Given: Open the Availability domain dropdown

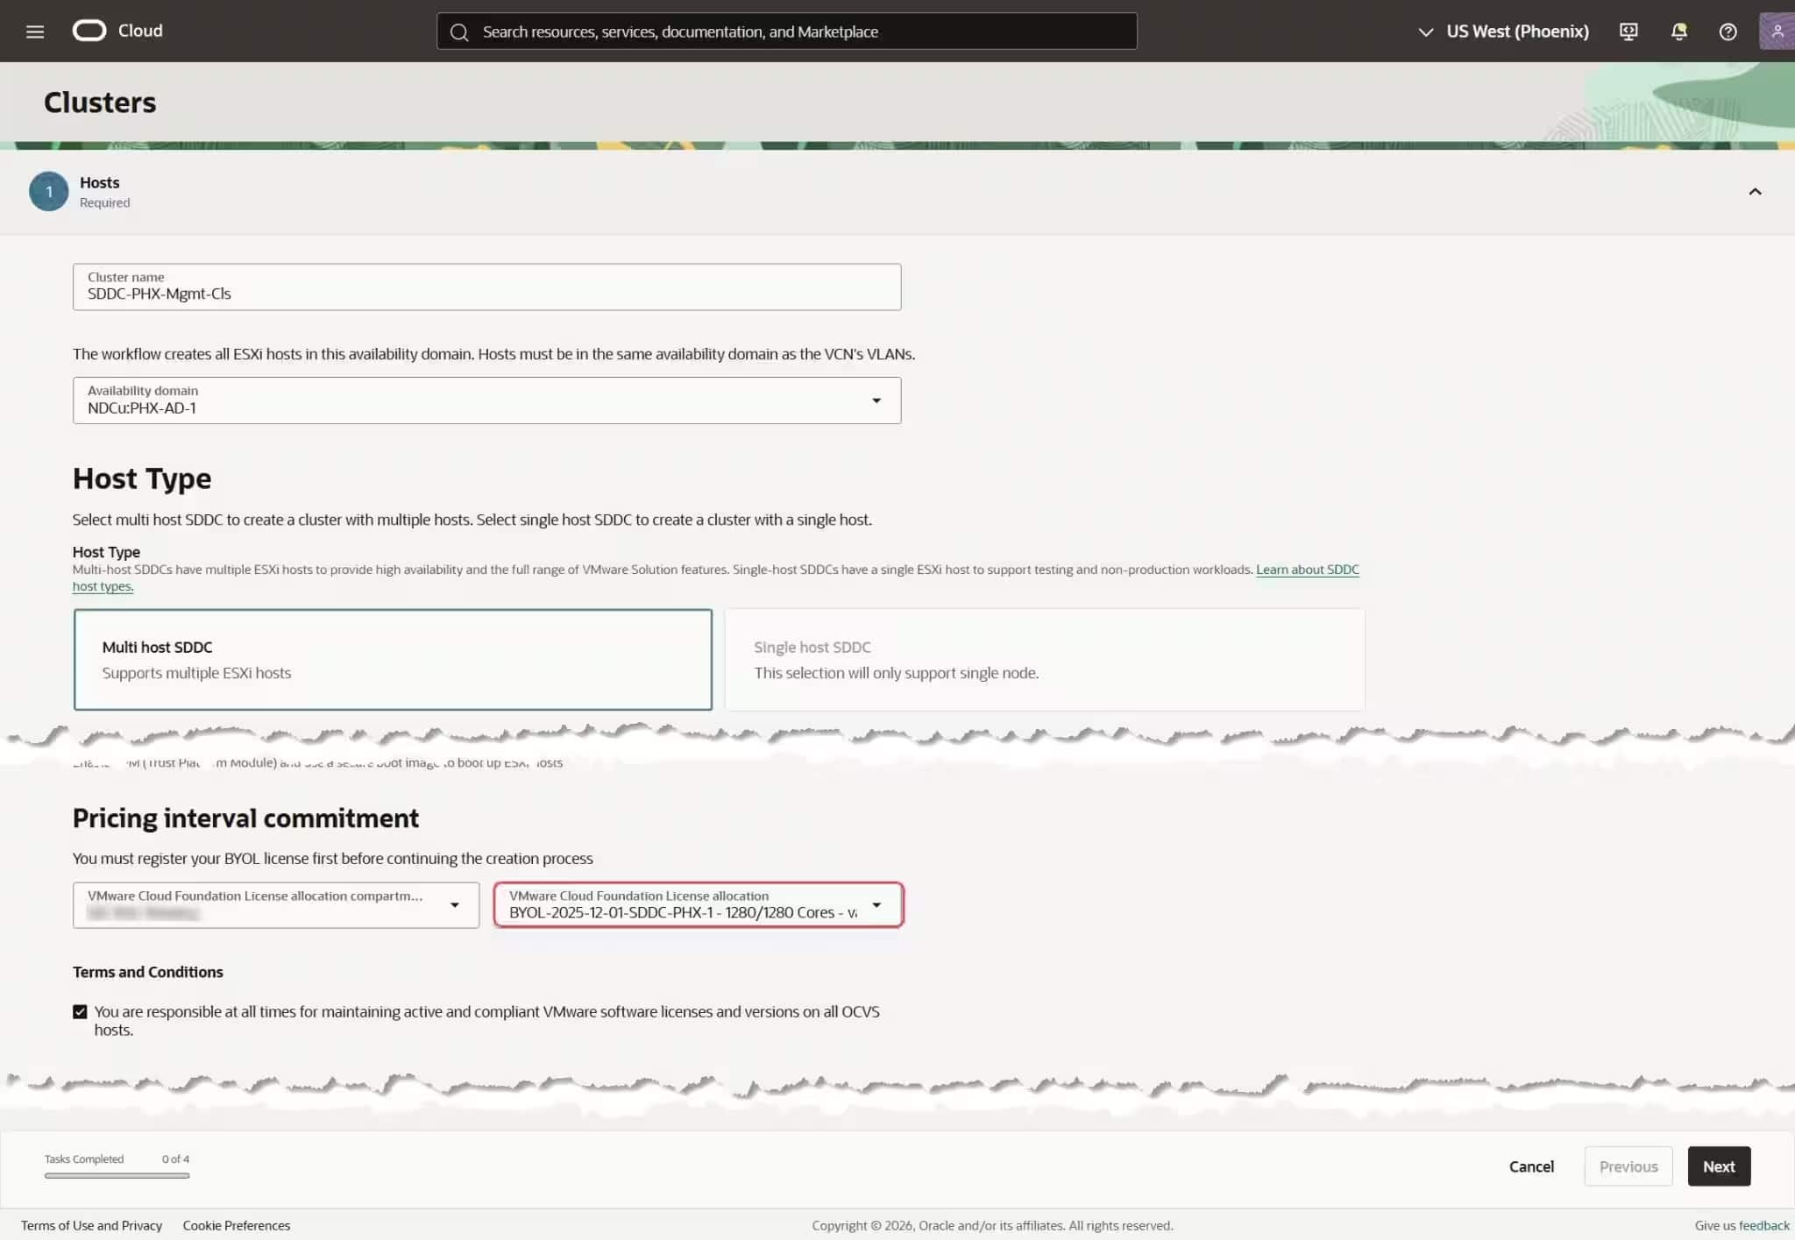Looking at the screenshot, I should click(x=878, y=400).
